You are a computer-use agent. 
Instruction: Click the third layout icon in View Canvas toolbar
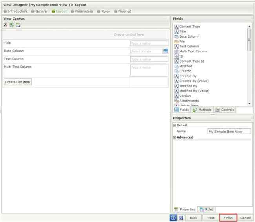click(x=18, y=25)
